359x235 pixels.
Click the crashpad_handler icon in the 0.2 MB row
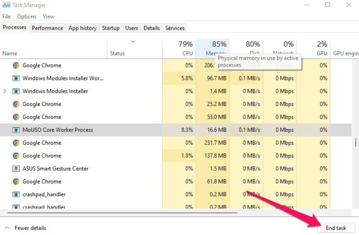pyautogui.click(x=16, y=194)
